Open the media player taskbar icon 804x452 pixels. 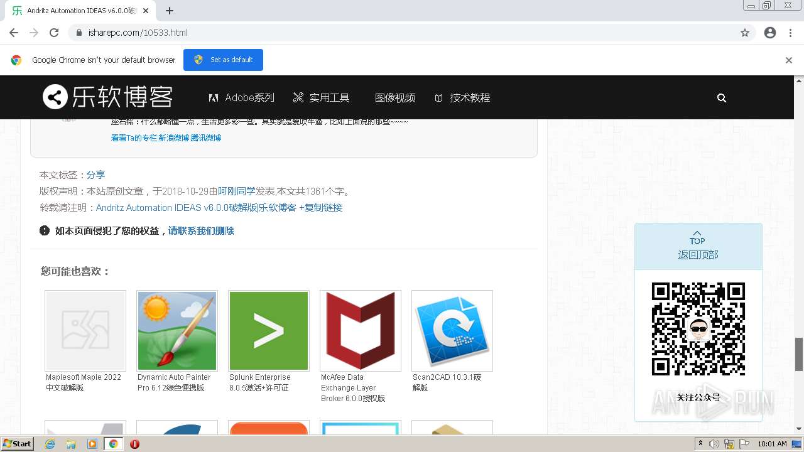click(92, 444)
